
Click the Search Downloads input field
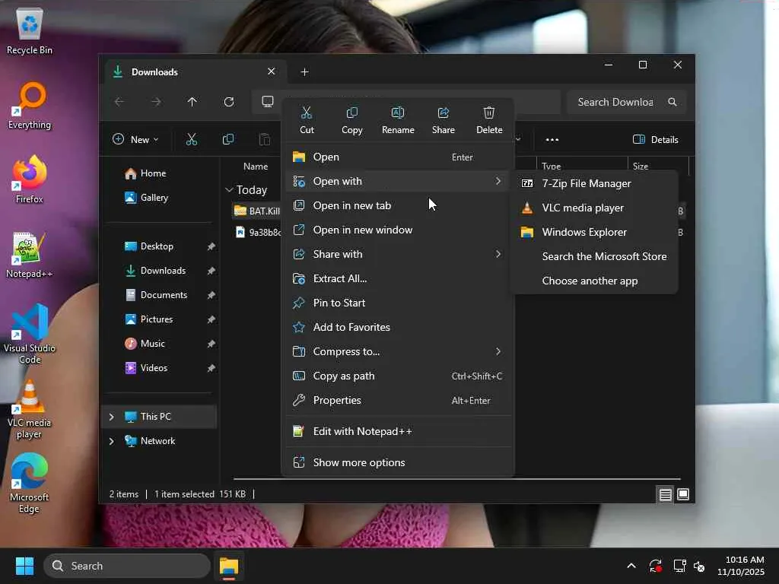click(615, 102)
